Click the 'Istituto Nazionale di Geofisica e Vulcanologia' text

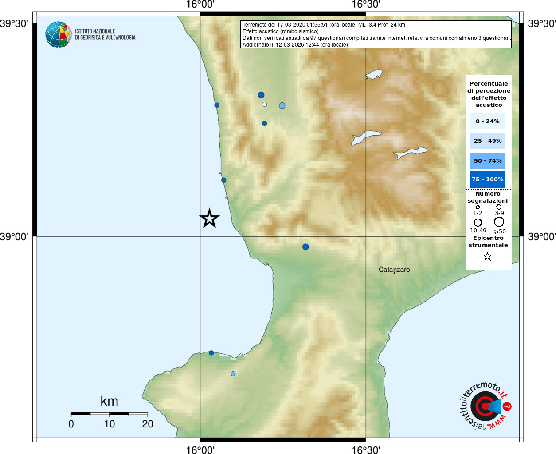(105, 35)
